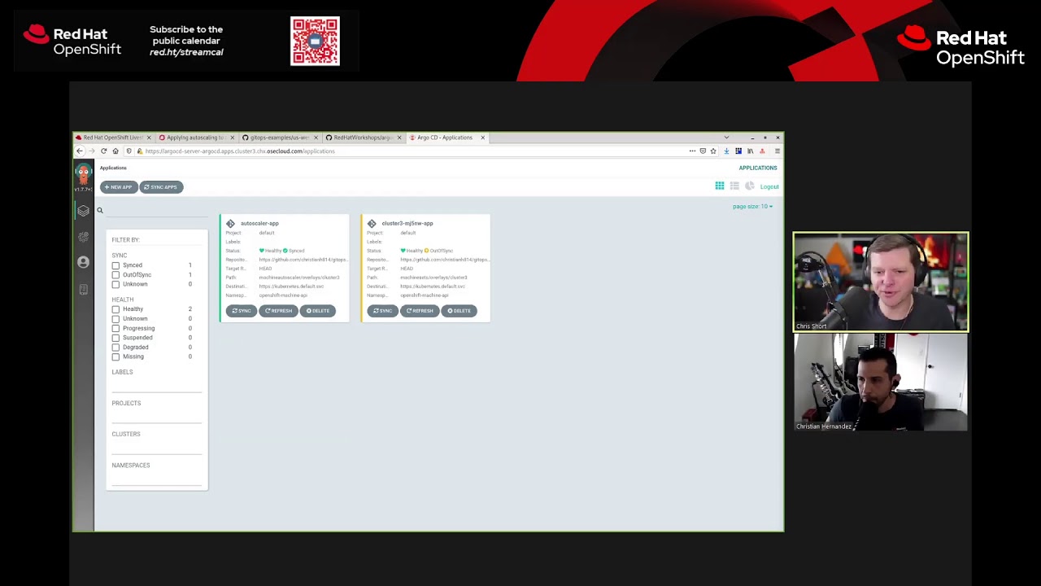Click the lock security icon in address bar

(x=140, y=151)
